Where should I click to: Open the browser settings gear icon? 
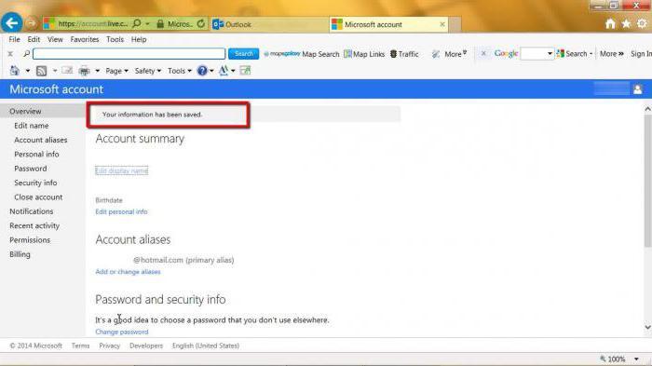pos(642,23)
